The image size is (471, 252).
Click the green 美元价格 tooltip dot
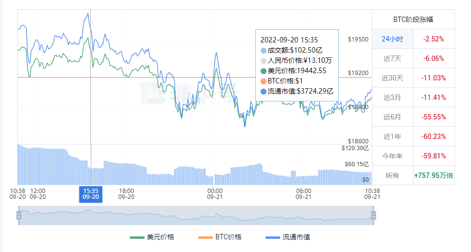click(264, 71)
